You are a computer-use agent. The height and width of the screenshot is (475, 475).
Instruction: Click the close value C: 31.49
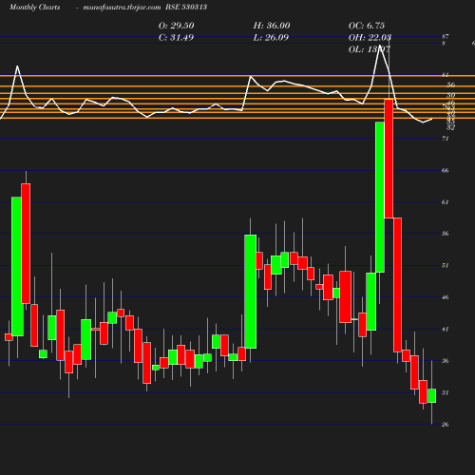[176, 38]
